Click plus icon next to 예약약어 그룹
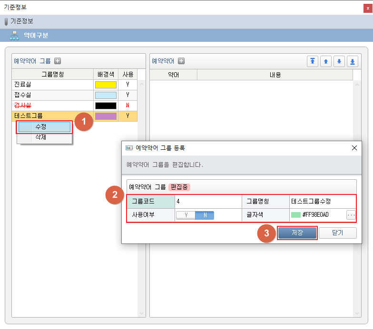The height and width of the screenshot is (329, 373). click(x=58, y=61)
